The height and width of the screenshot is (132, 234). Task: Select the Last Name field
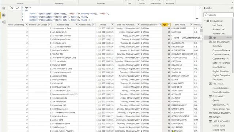click(217, 25)
